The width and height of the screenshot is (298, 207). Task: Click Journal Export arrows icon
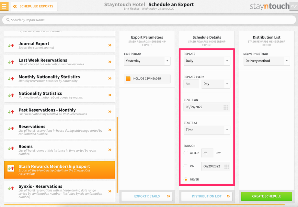[11, 45]
